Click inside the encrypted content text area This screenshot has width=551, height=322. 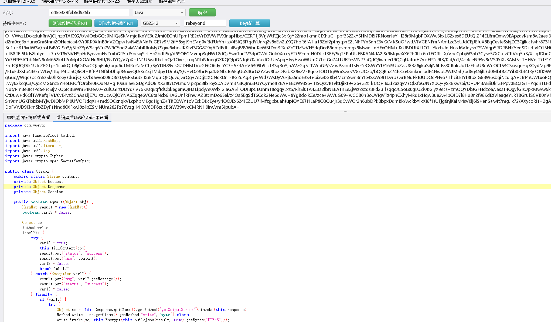270,70
